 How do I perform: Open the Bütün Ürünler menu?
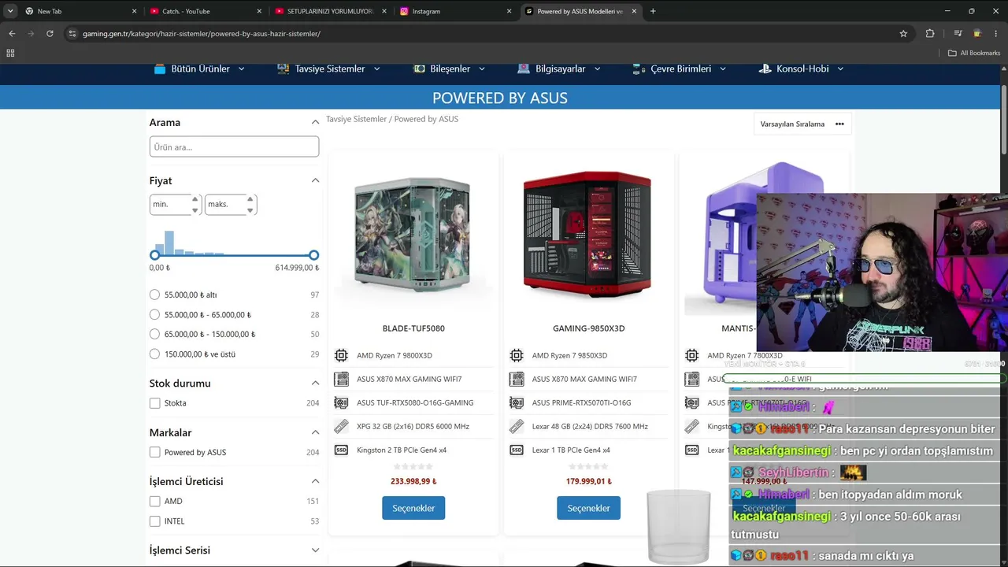[200, 69]
